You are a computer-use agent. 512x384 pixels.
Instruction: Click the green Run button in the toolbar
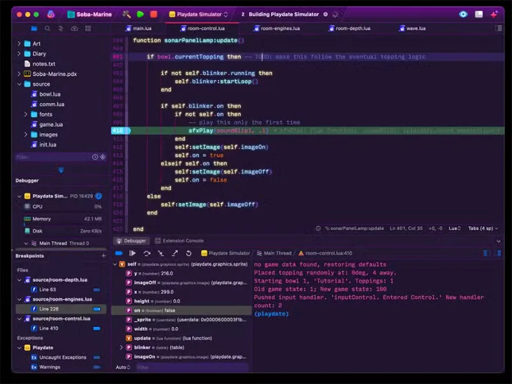coord(140,13)
